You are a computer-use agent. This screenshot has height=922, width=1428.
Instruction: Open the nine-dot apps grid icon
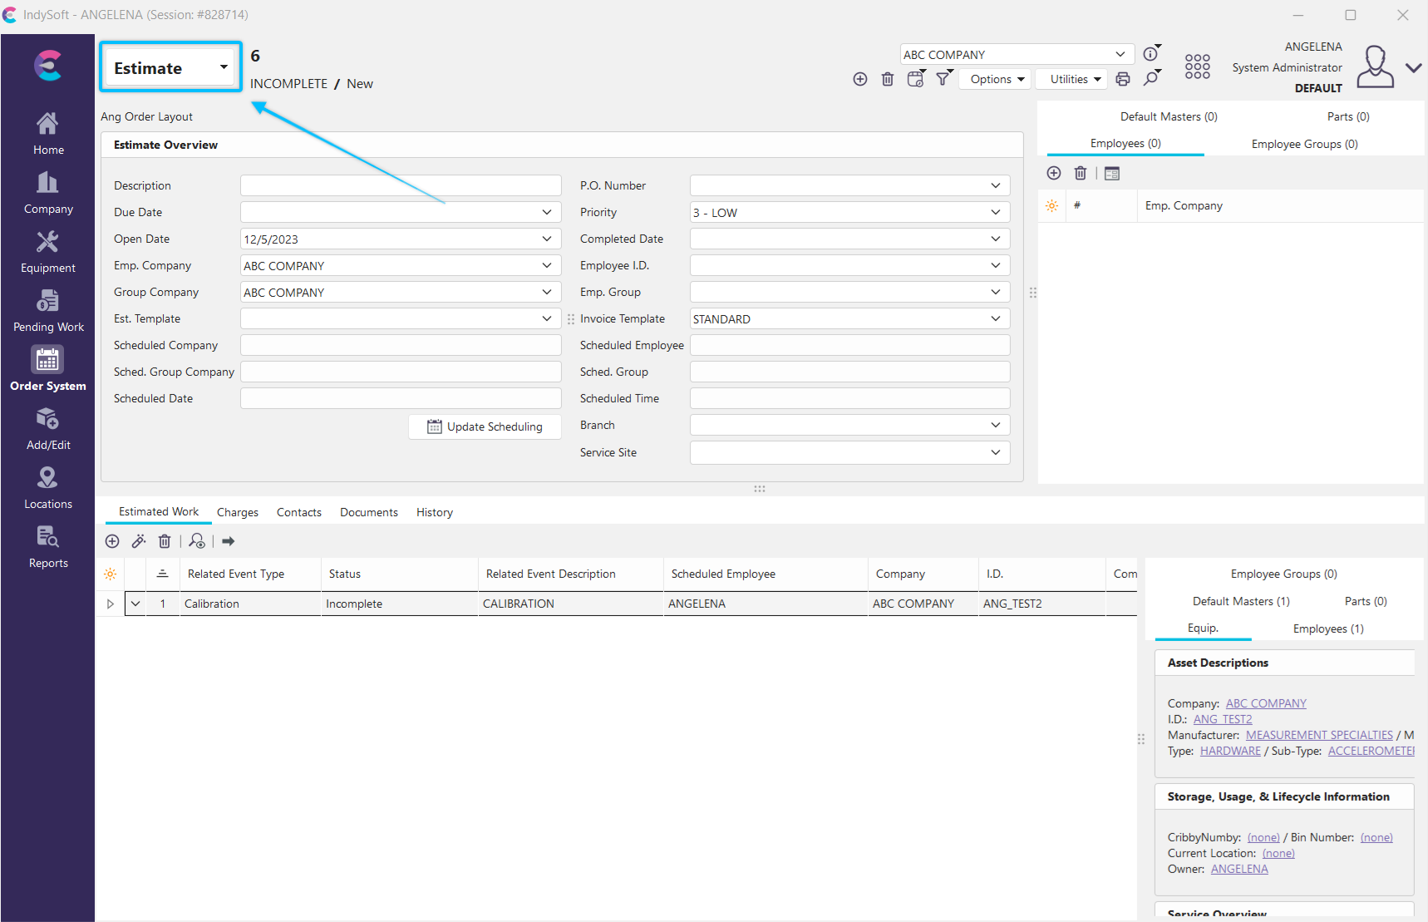[x=1197, y=67]
